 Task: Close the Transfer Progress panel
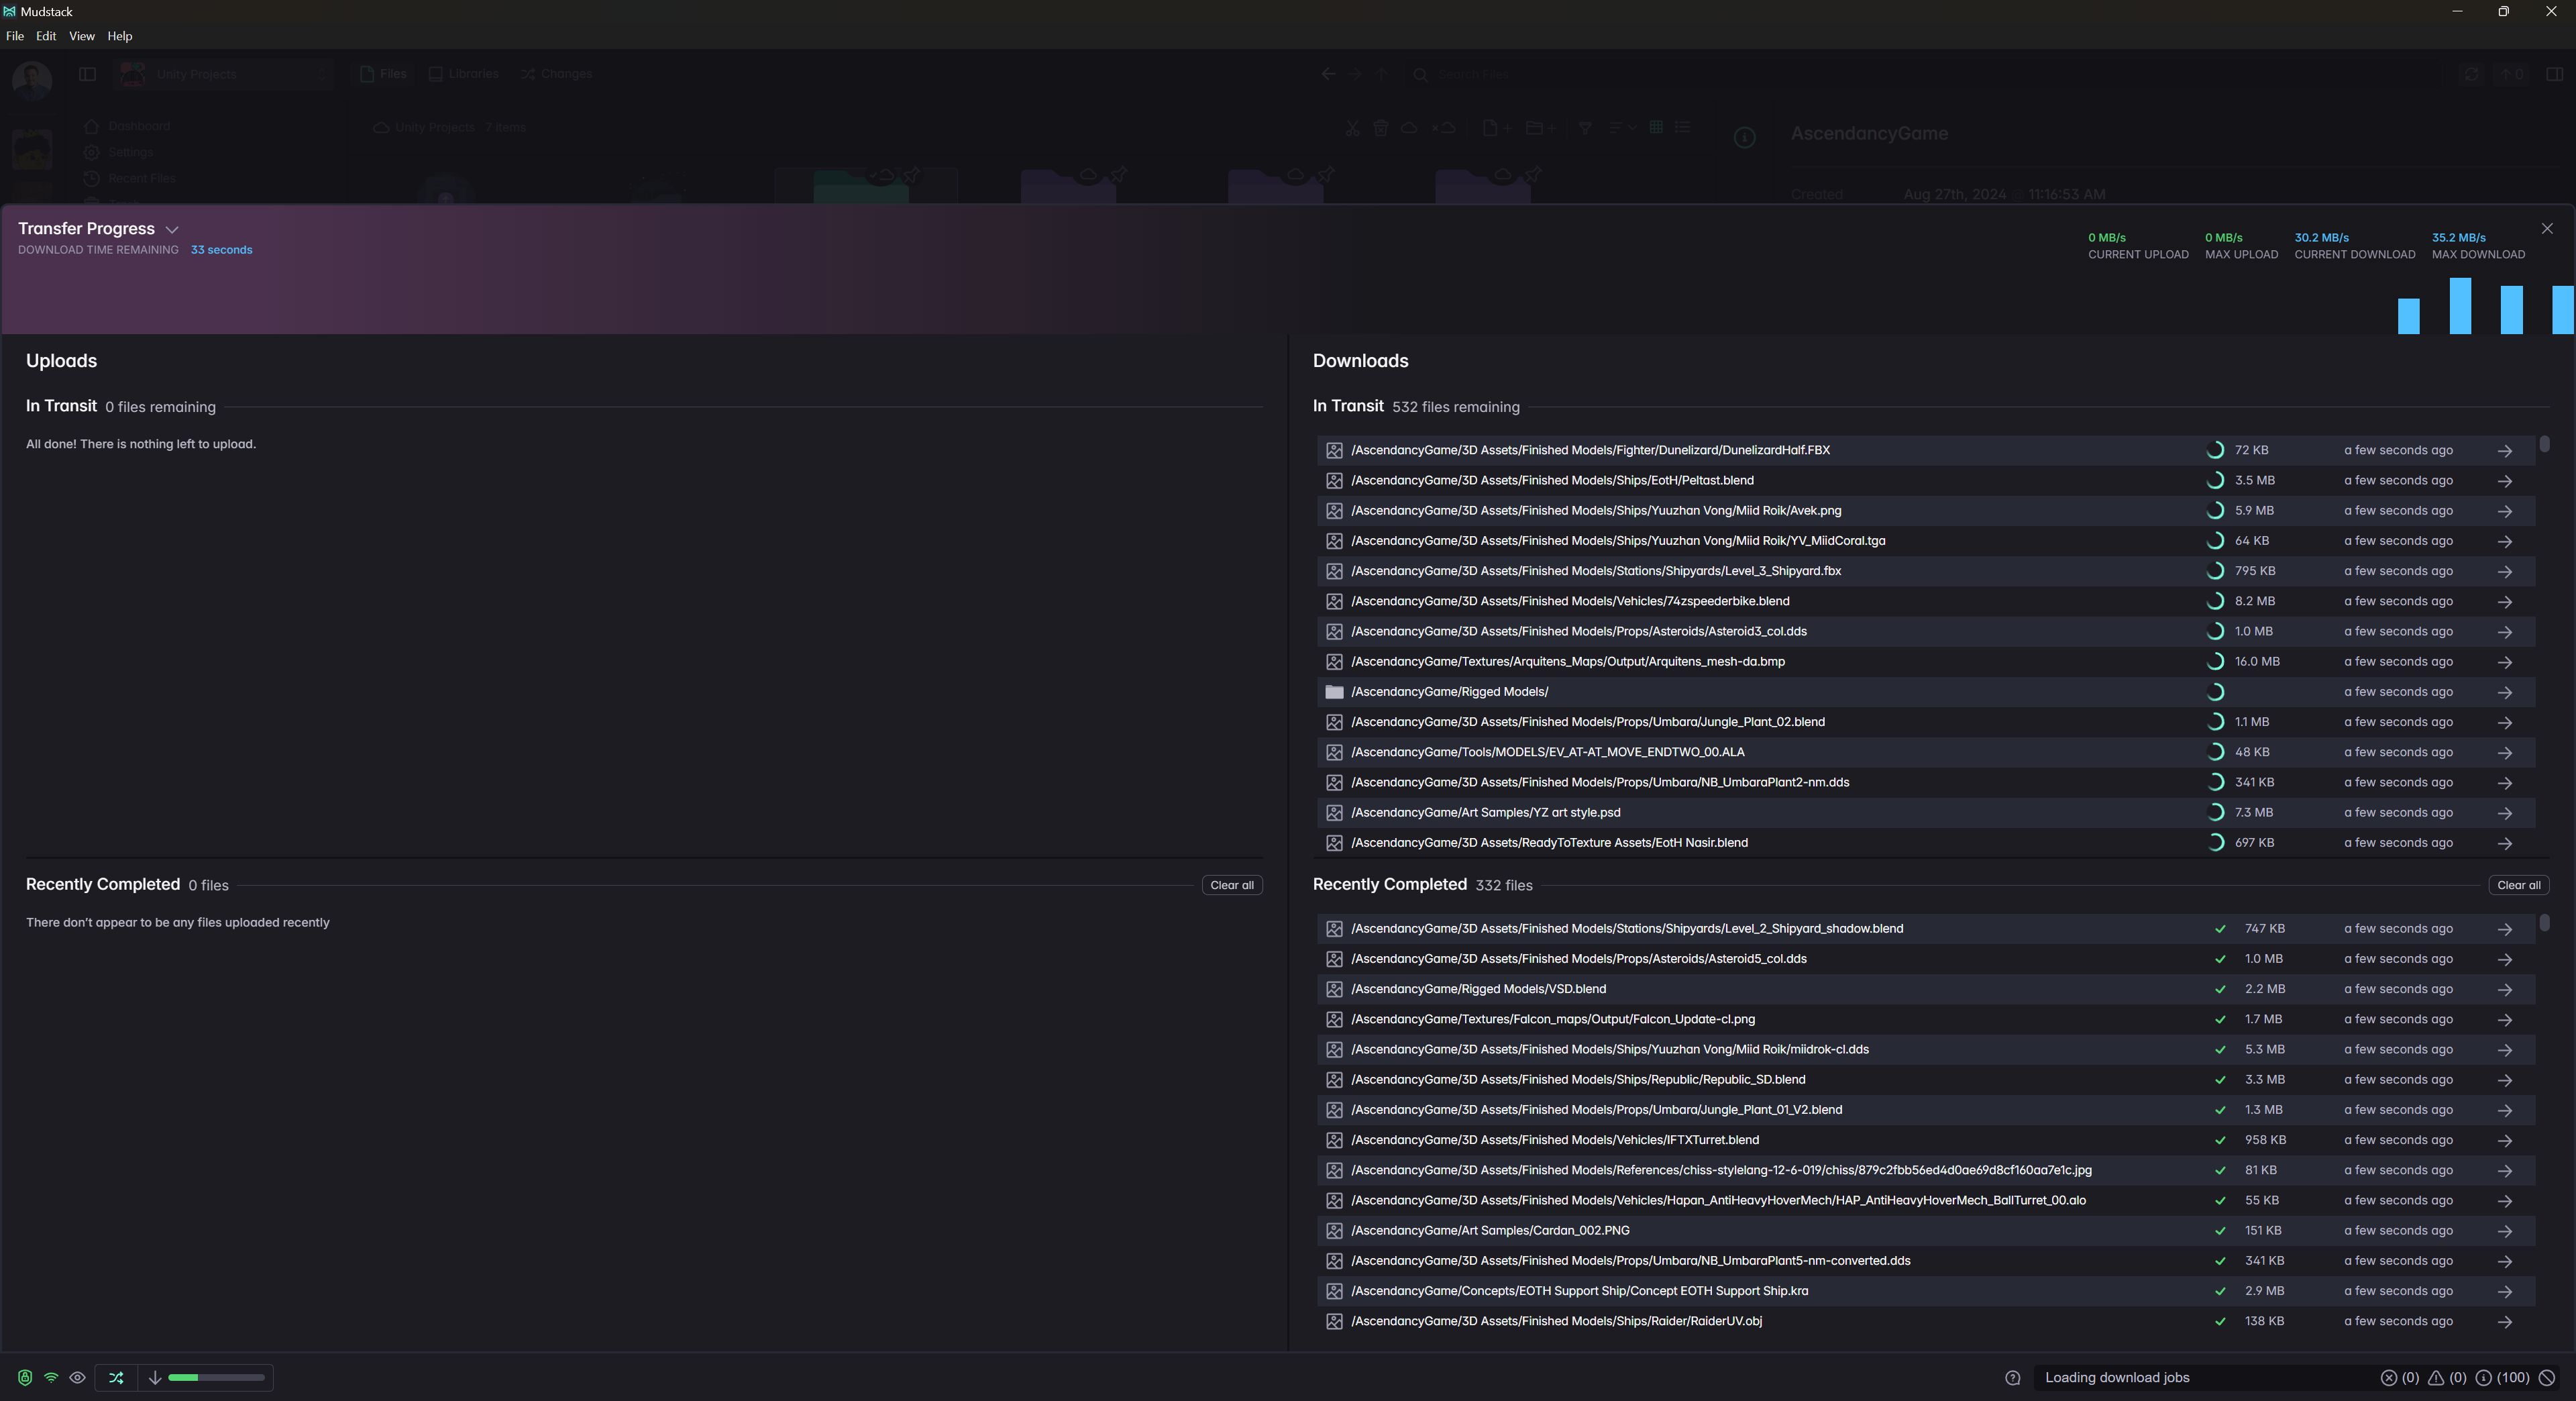pyautogui.click(x=2546, y=229)
